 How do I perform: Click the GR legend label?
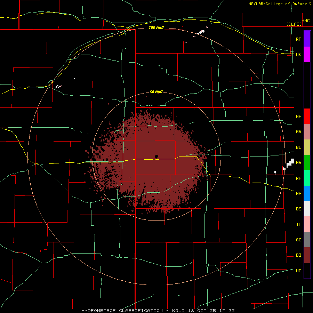pos(298,132)
